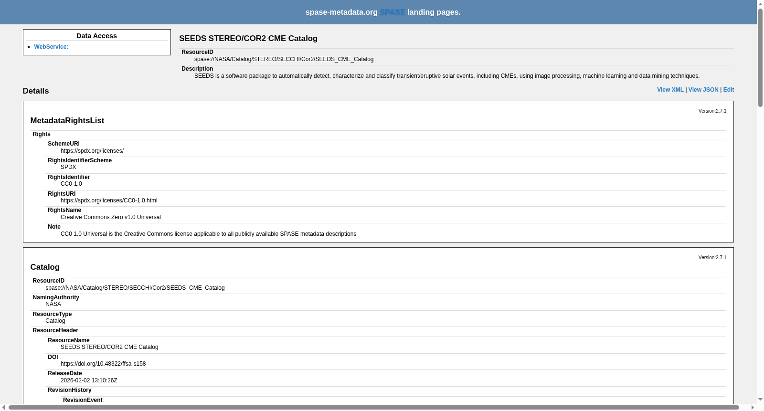Click the ResourceID value below the page title
This screenshot has height=411, width=764.
(x=284, y=59)
